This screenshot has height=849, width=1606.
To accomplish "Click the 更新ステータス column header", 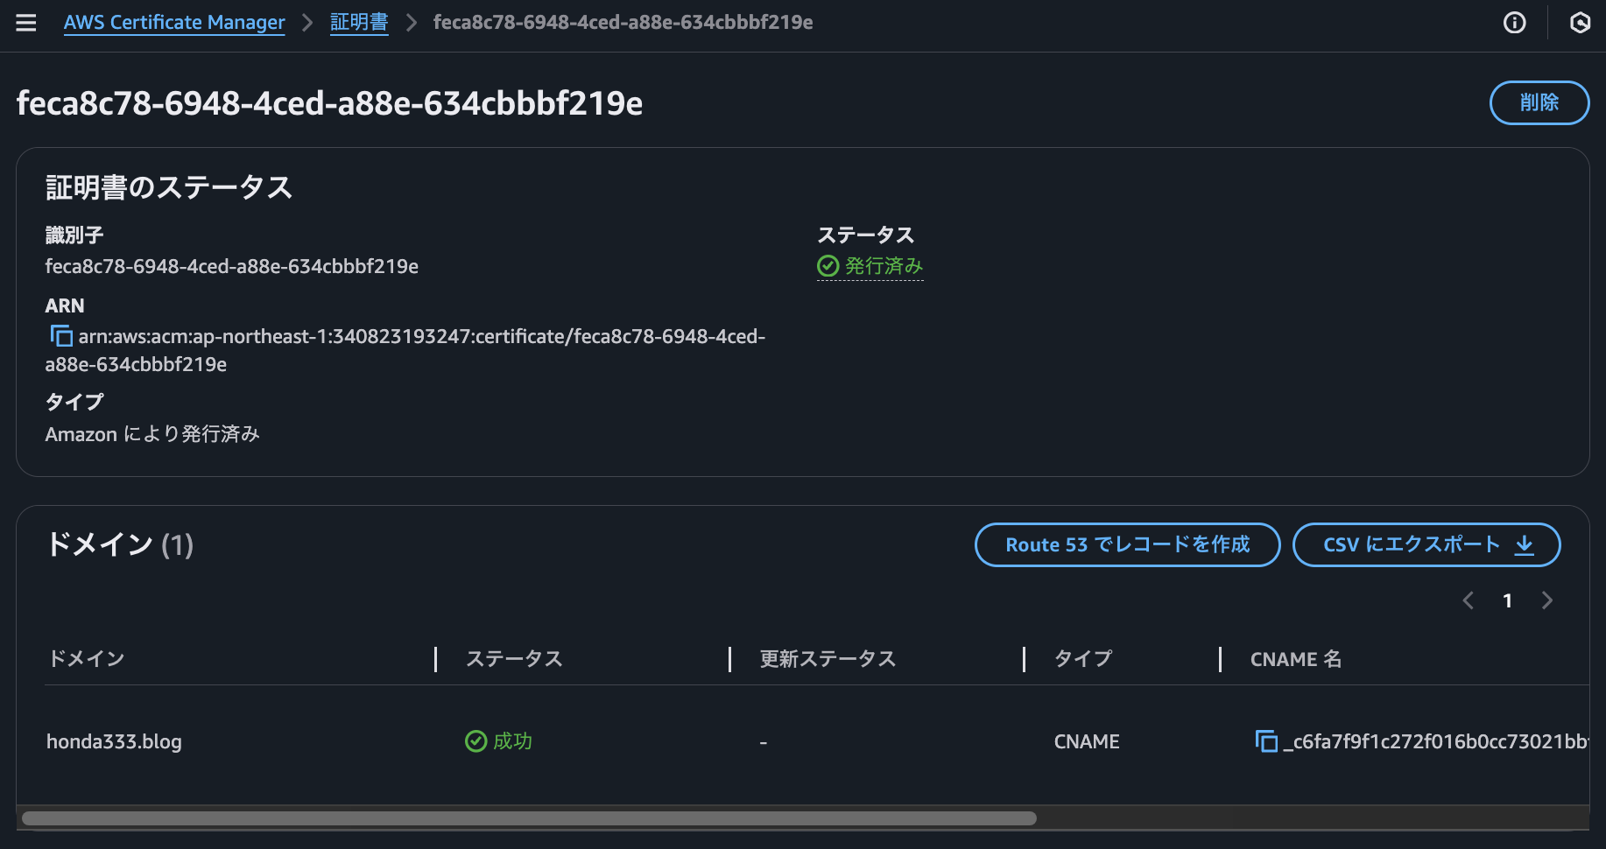I will tap(828, 658).
